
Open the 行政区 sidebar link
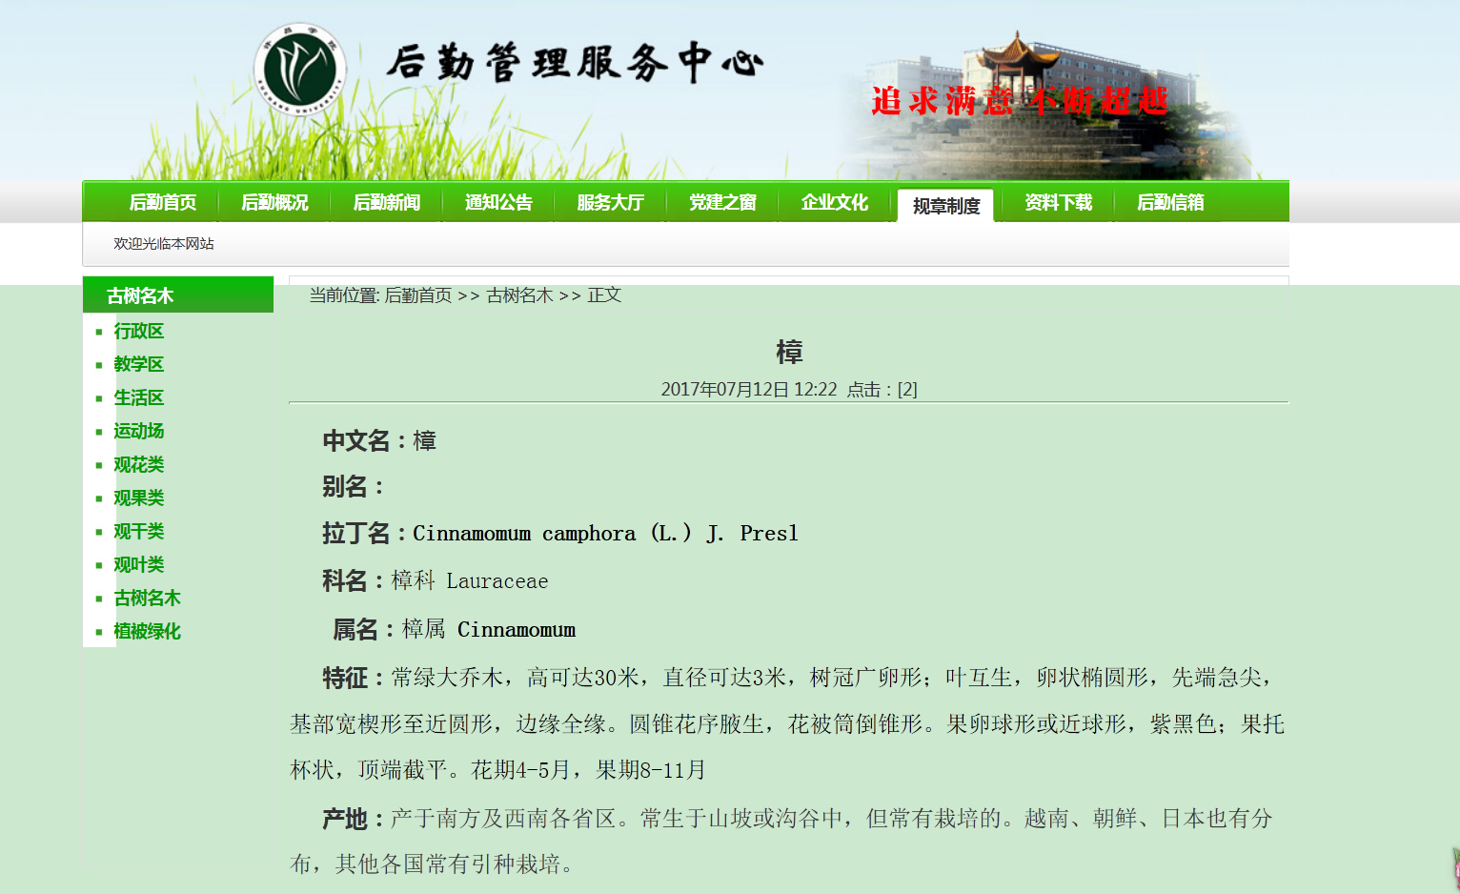(x=139, y=332)
